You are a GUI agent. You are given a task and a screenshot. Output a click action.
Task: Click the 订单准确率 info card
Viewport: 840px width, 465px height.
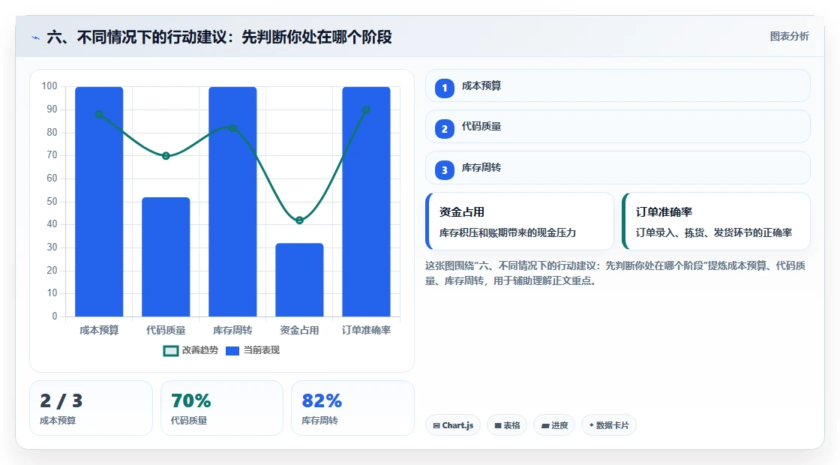click(x=715, y=221)
